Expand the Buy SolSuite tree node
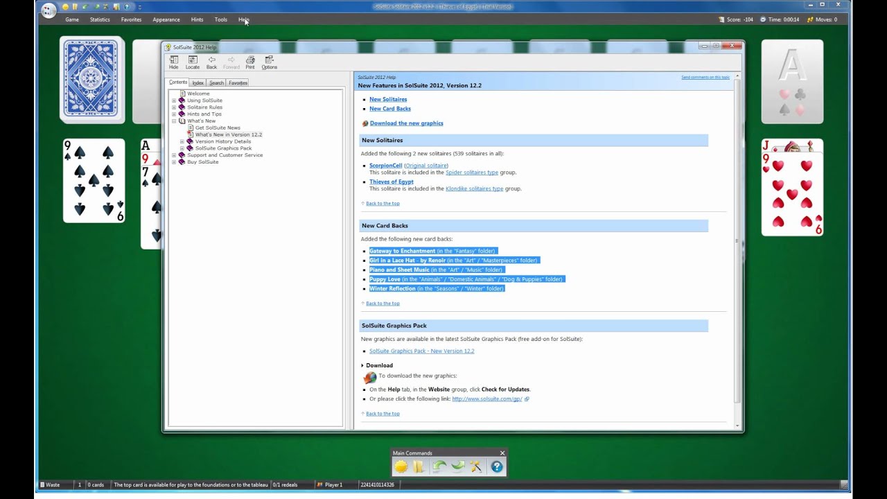This screenshot has width=887, height=499. (x=174, y=162)
